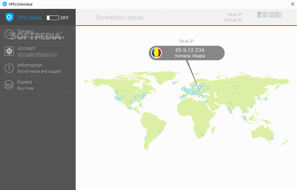Select the South Africa server marker
The width and height of the screenshot is (297, 190).
(202, 134)
